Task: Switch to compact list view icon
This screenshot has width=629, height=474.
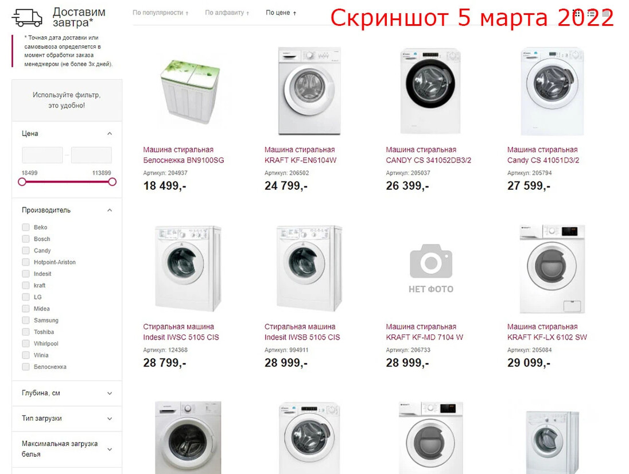Action: coord(605,14)
